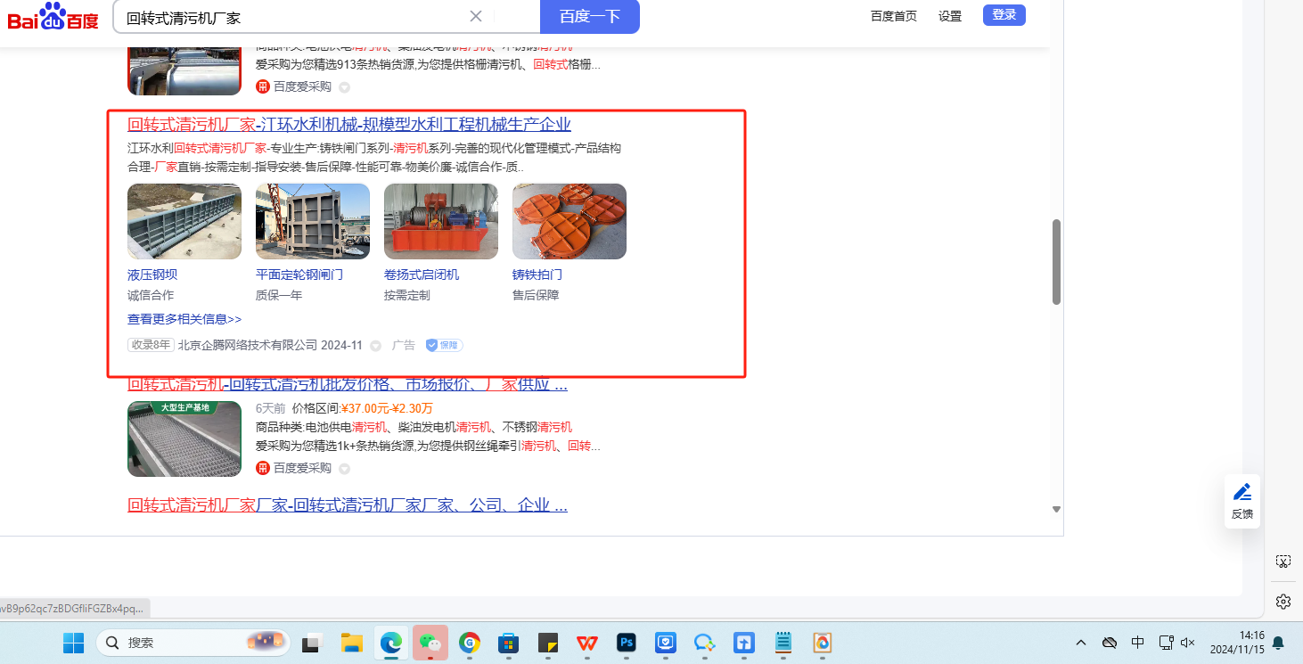Open the 回转式清污机批发价格 result title

click(x=348, y=385)
